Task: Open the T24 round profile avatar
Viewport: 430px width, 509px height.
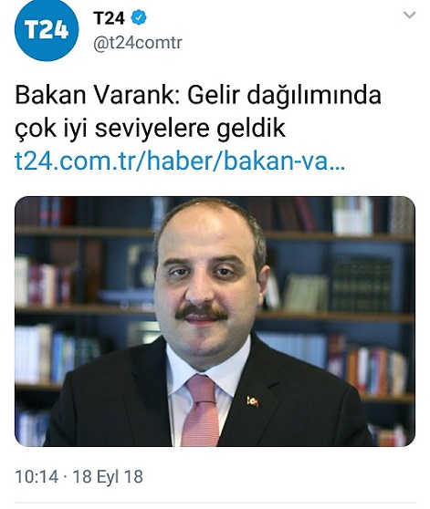Action: 47,29
